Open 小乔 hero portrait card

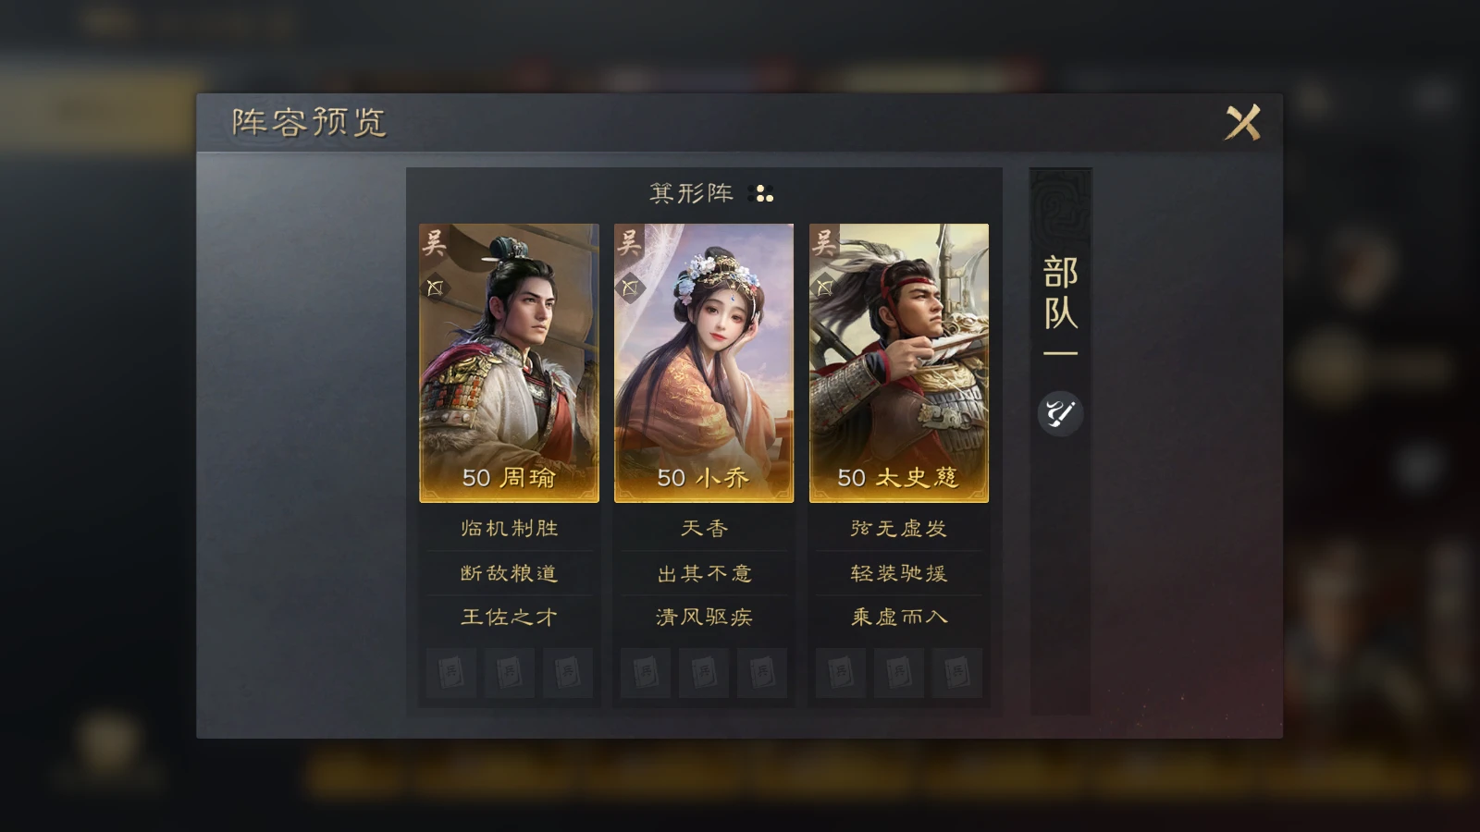tap(704, 363)
